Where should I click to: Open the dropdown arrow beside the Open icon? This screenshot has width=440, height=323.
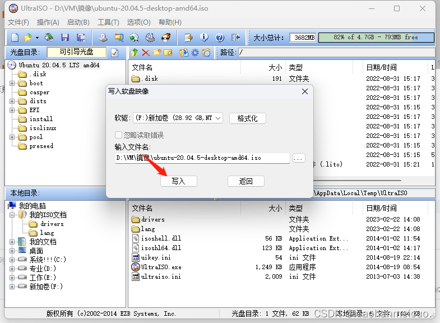click(x=37, y=38)
